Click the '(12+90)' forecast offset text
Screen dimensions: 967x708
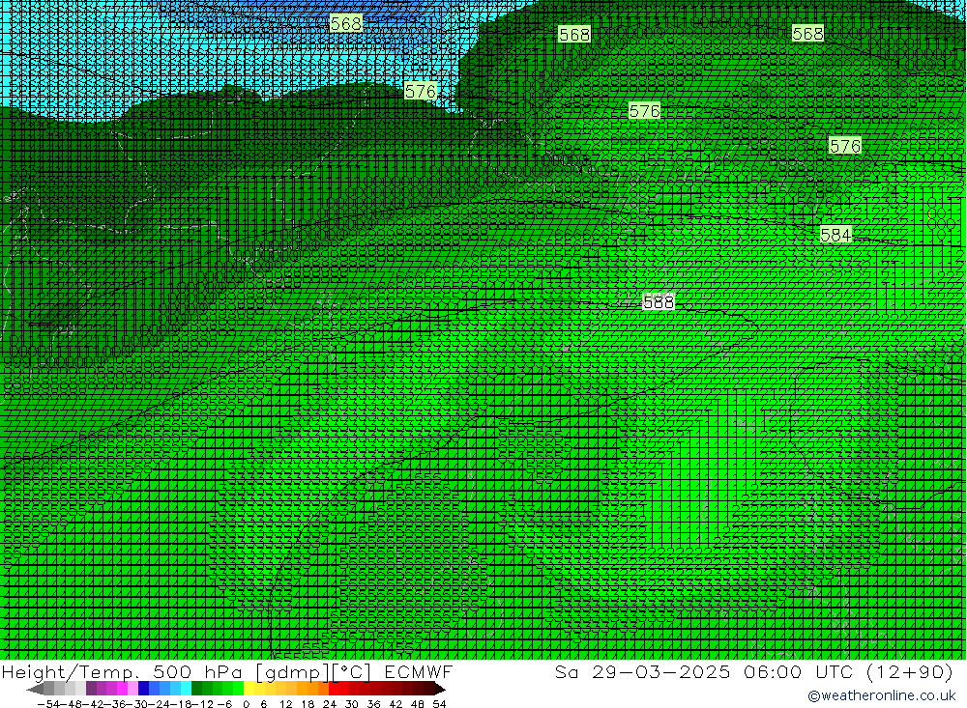tap(910, 672)
